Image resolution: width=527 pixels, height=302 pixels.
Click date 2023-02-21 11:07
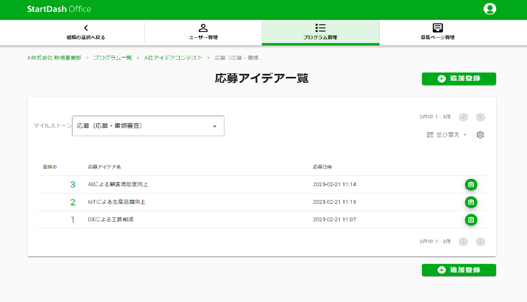tap(334, 220)
